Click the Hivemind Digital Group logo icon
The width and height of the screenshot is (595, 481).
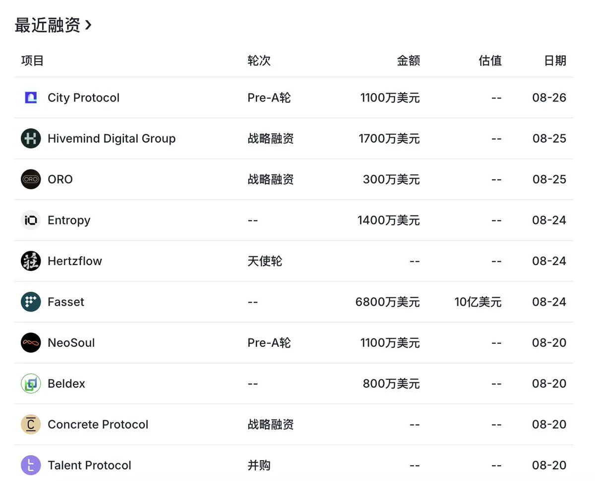pyautogui.click(x=31, y=139)
